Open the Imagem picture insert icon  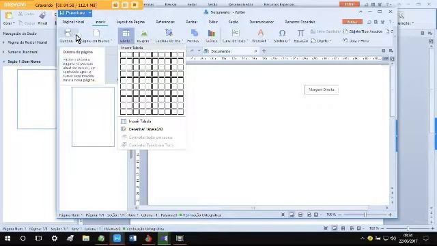tap(144, 33)
